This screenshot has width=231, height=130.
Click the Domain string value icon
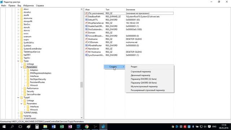click(x=87, y=32)
